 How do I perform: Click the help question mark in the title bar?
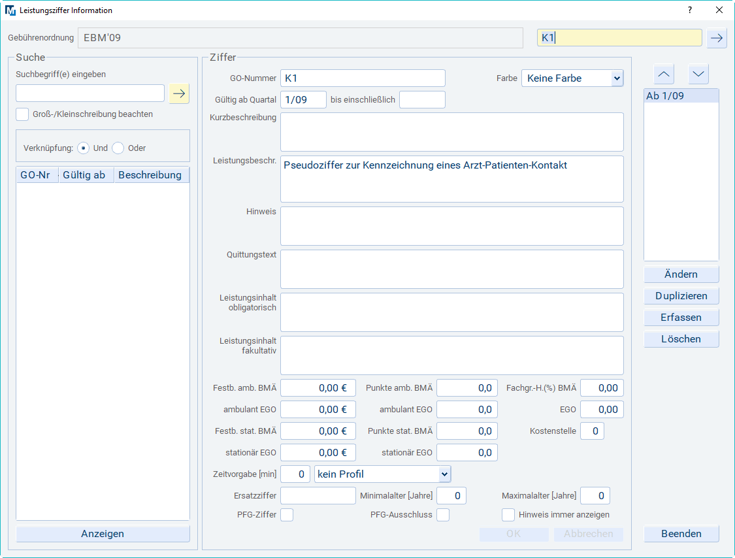pyautogui.click(x=689, y=10)
